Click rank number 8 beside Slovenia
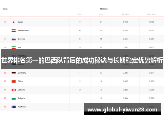Image resolution: width=164 pixels, height=118 pixels. 5,39
